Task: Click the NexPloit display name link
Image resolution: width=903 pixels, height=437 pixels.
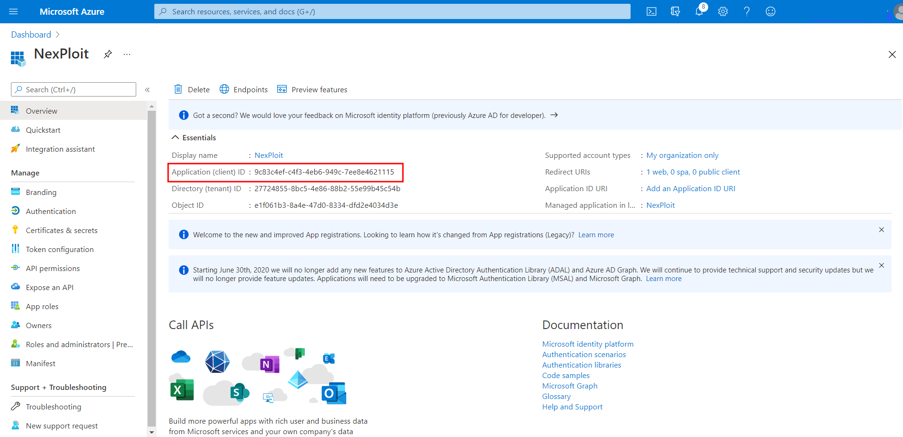Action: point(269,155)
